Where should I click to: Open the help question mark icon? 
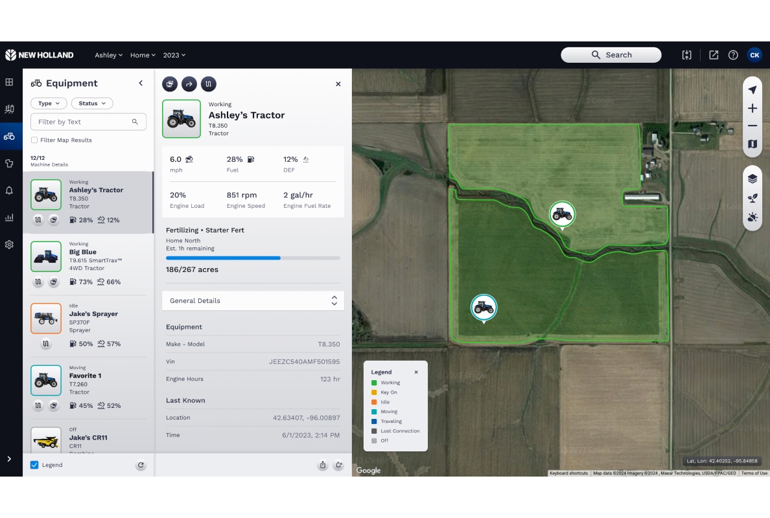[733, 55]
